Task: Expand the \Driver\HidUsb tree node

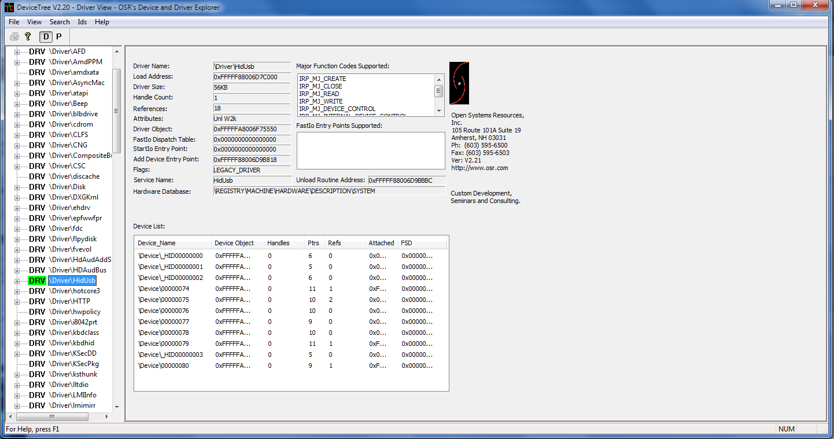Action: [x=17, y=281]
